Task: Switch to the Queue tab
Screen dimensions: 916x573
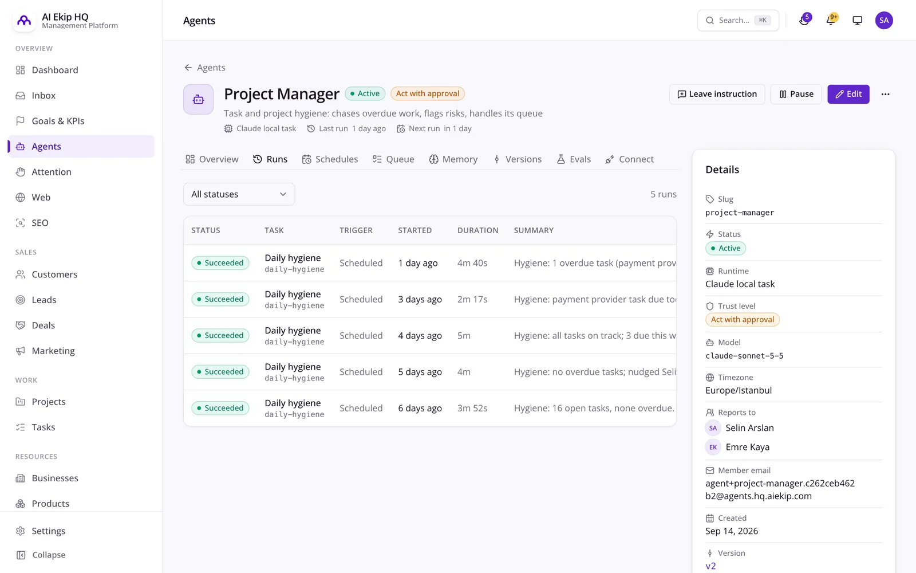Action: [x=393, y=159]
